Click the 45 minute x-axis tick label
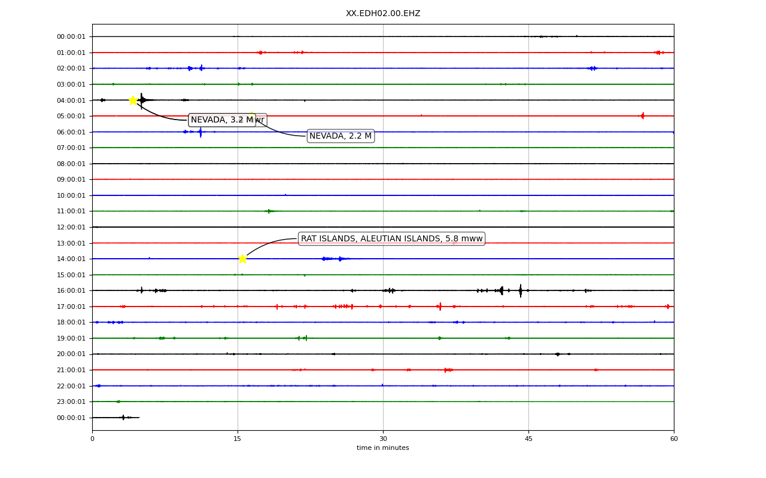 point(528,439)
